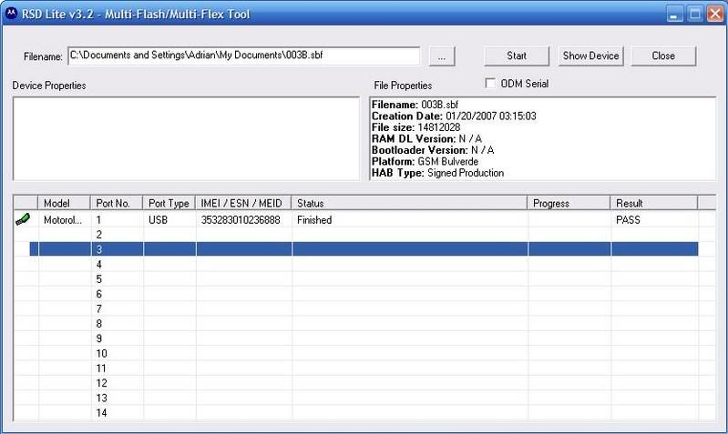Select port number 4 row
Viewport: 728px width, 434px height.
tap(364, 264)
